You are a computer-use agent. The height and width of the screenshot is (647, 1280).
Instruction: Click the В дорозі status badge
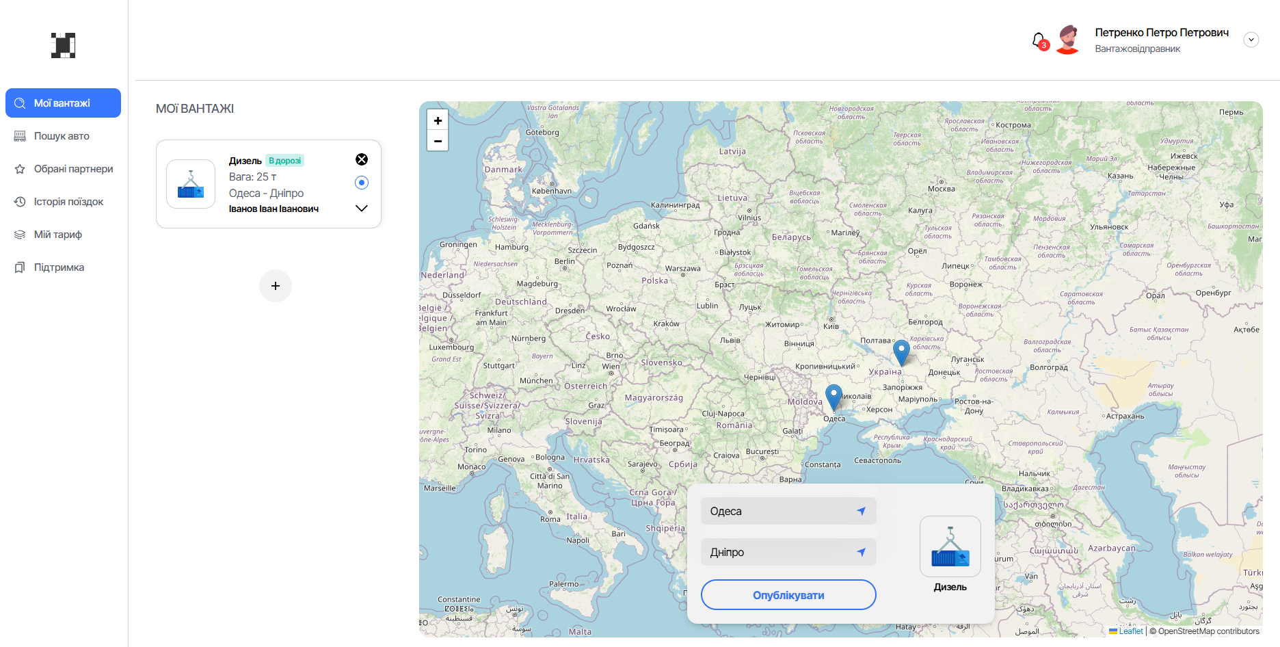[x=284, y=161]
